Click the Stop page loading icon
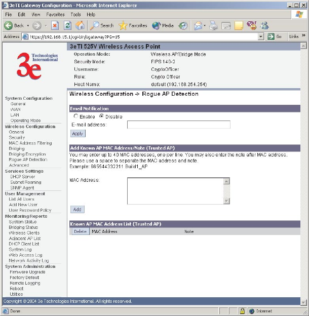Viewport: 309px width, 316px height. [55, 26]
